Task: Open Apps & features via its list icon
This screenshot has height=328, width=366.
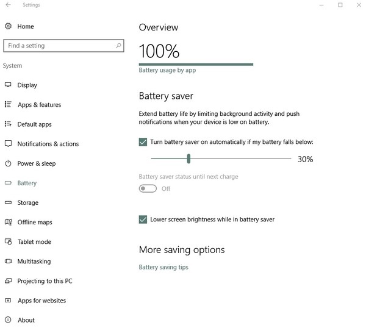Action: [8, 104]
